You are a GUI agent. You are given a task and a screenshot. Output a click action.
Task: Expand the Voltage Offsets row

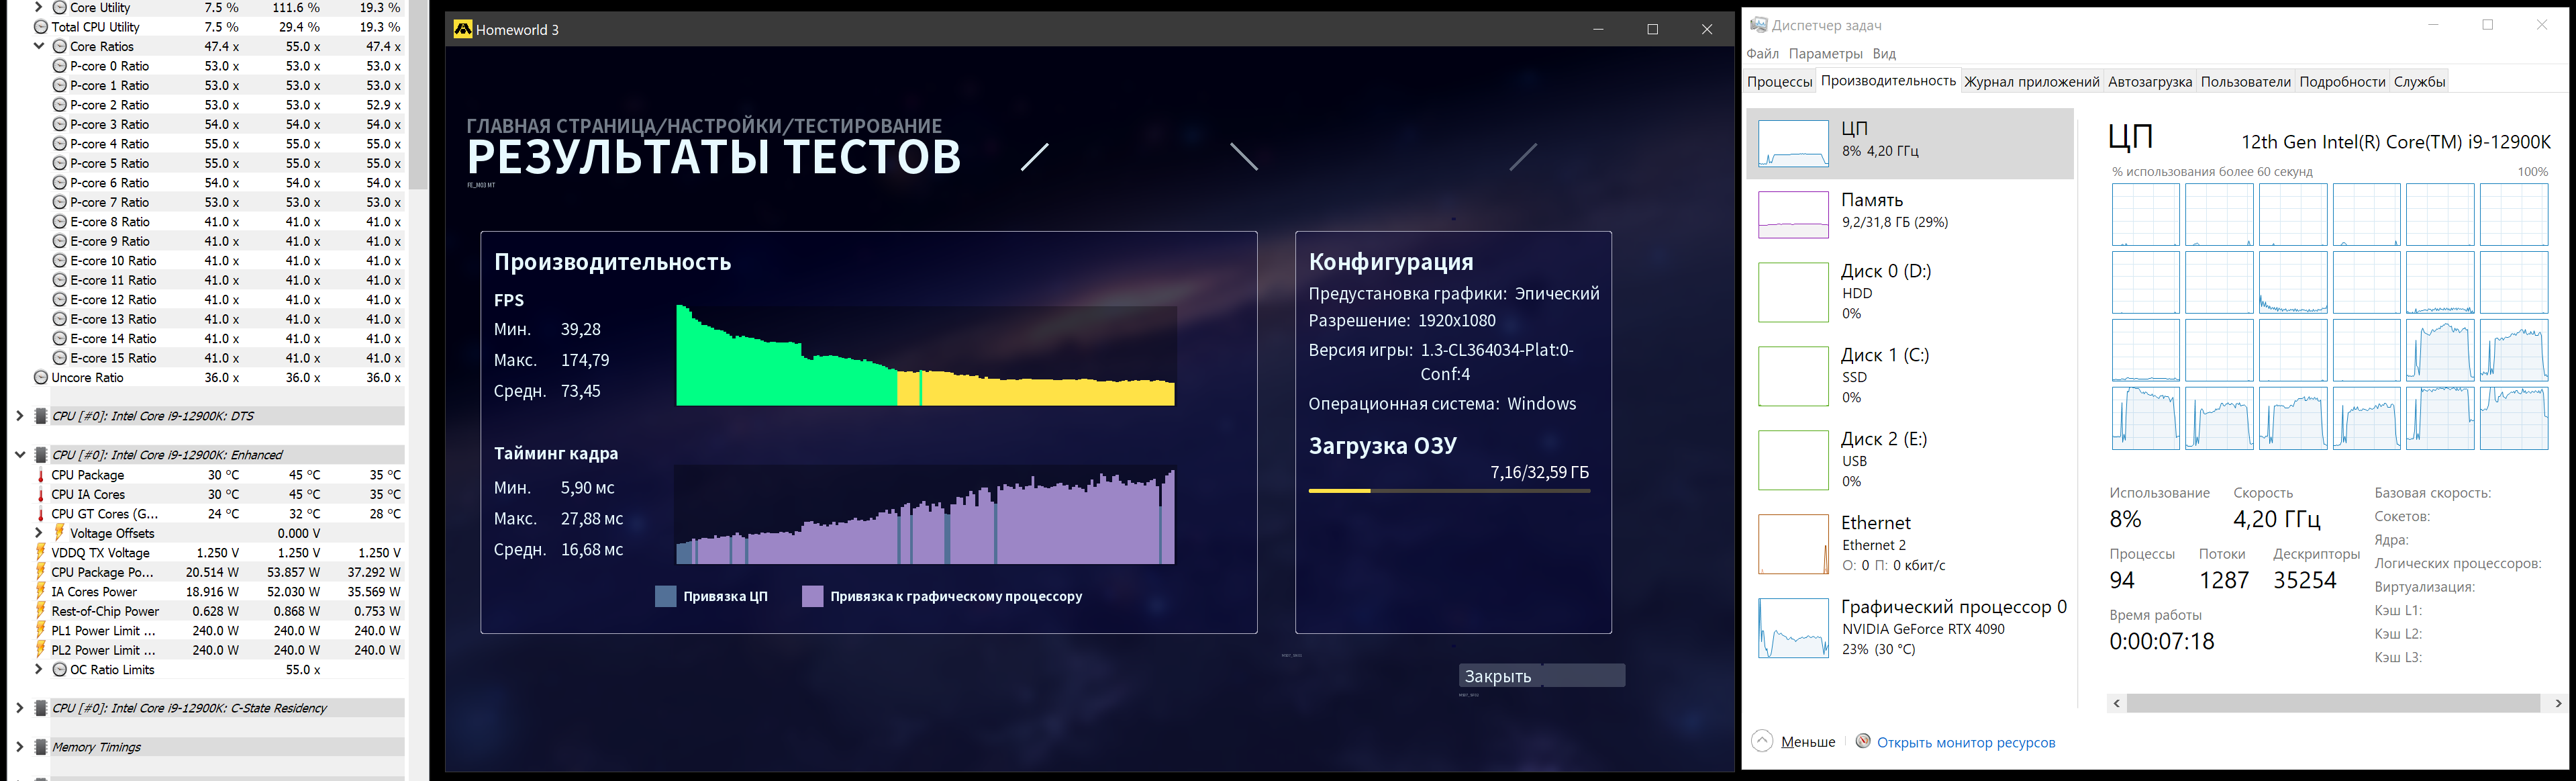coord(39,533)
